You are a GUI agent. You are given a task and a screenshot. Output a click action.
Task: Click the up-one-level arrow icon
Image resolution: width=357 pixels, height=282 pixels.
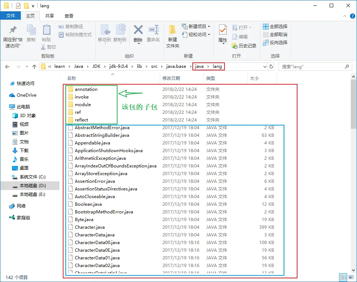point(34,67)
